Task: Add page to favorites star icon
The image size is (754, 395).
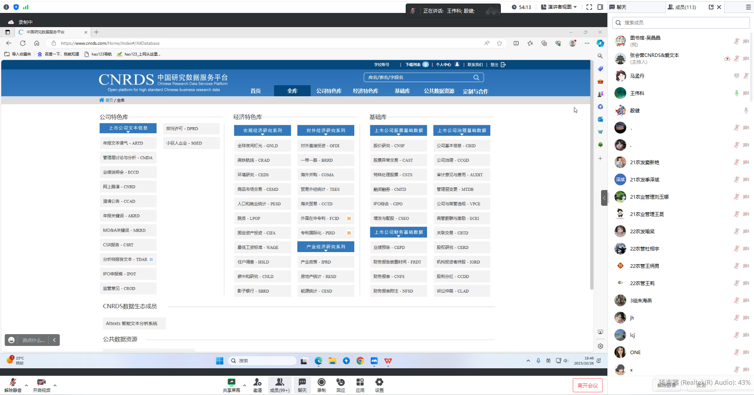Action: 499,43
